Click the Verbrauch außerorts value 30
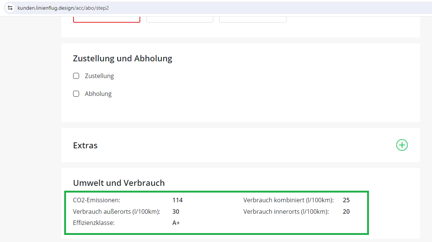The image size is (432, 242). tap(175, 212)
